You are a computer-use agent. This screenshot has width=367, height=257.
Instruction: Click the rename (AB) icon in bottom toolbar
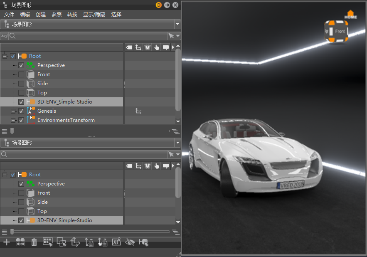116,242
